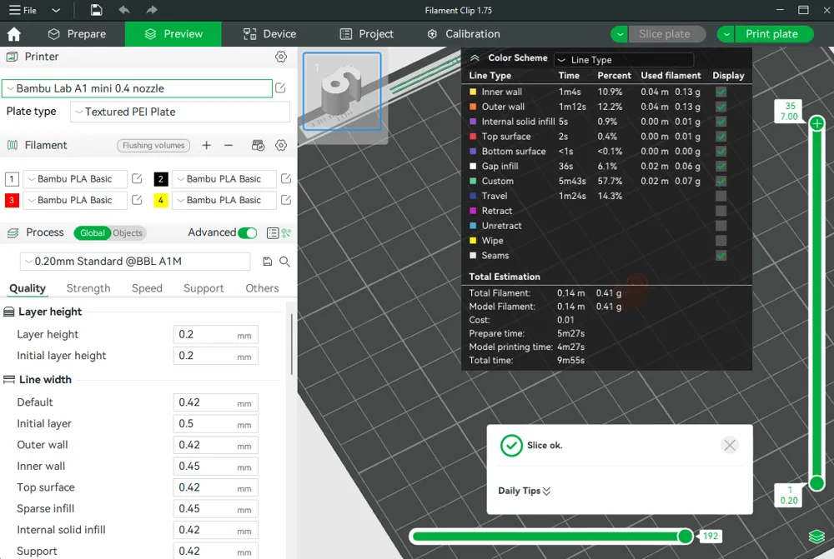Search process settings magnifier icon
Image resolution: width=834 pixels, height=559 pixels.
pyautogui.click(x=284, y=262)
